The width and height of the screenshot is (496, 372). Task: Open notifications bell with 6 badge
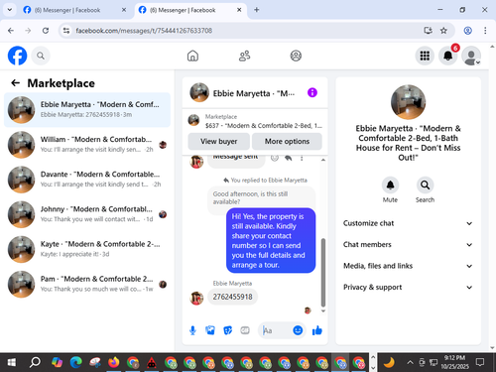[x=448, y=56]
